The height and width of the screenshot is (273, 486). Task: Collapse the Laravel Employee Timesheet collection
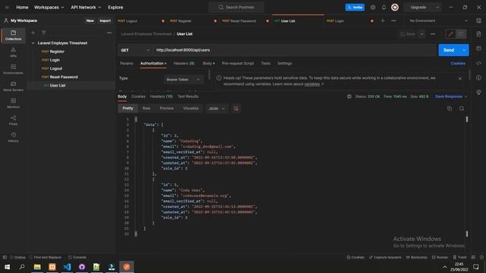point(33,43)
